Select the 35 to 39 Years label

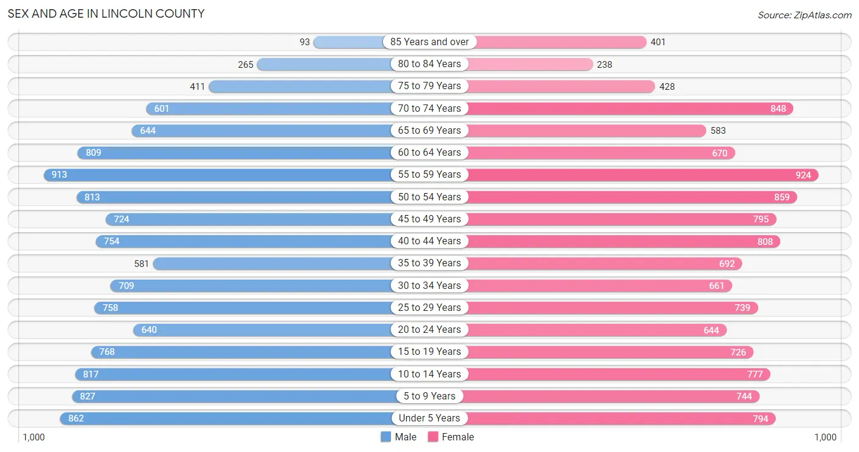[x=429, y=263]
